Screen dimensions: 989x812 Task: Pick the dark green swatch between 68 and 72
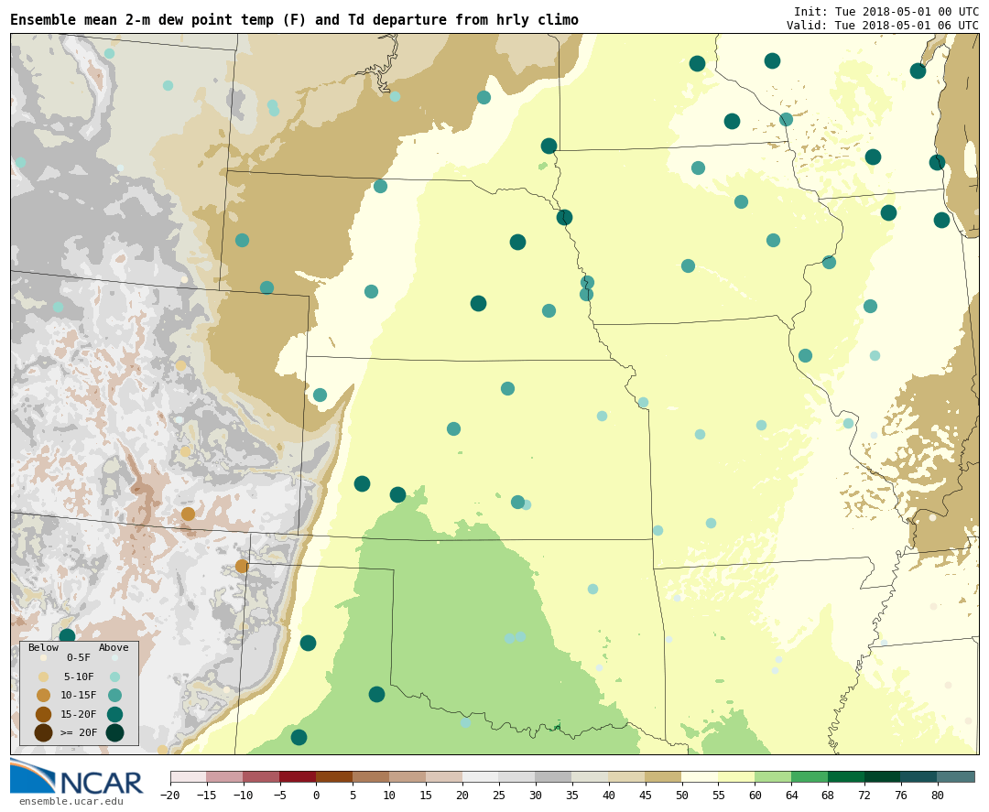(846, 776)
